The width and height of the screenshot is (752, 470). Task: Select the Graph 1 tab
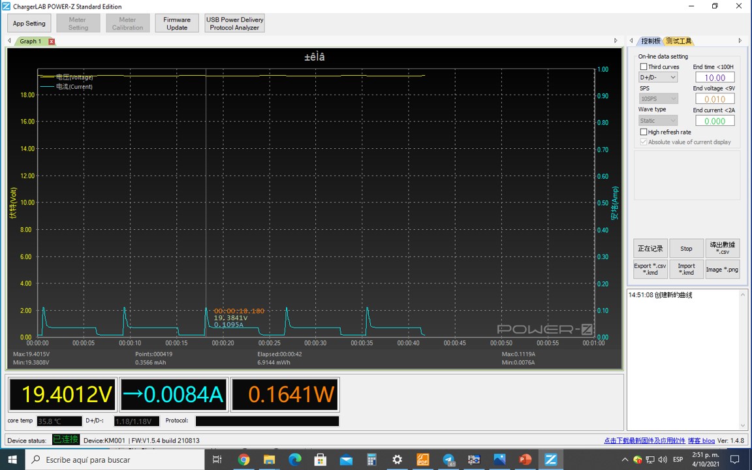pyautogui.click(x=30, y=41)
